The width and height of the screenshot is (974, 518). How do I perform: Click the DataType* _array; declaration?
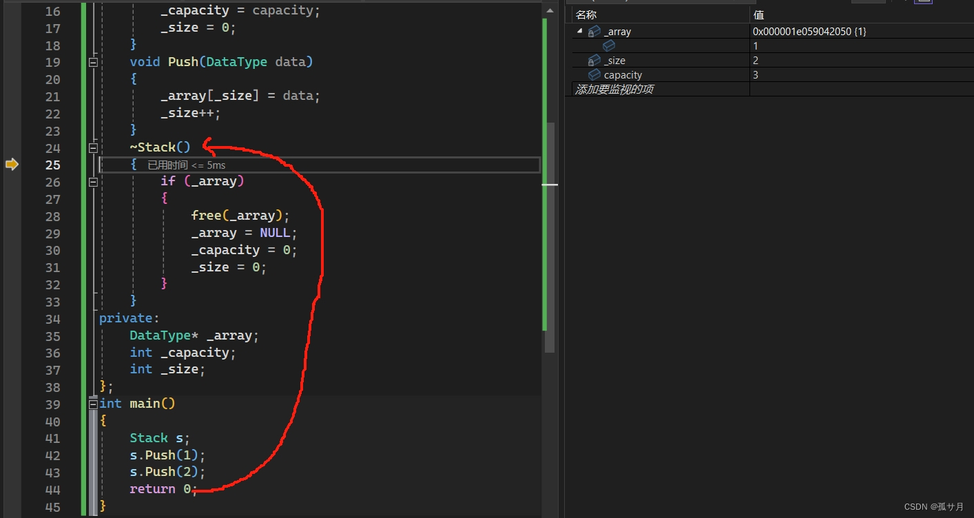(194, 335)
